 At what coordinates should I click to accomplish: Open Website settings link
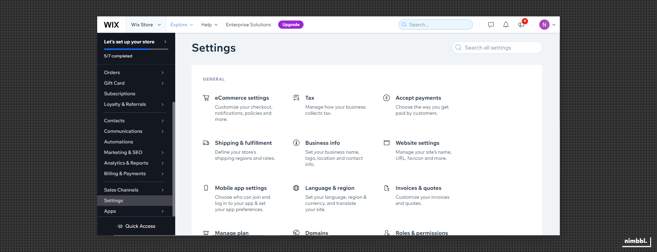(x=417, y=143)
